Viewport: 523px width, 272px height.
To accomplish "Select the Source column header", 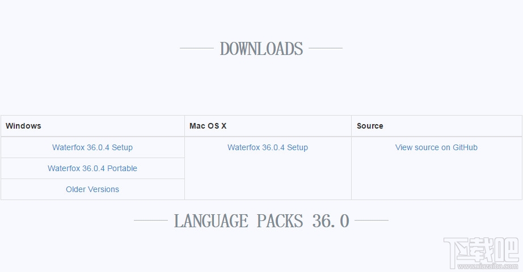I will (370, 126).
